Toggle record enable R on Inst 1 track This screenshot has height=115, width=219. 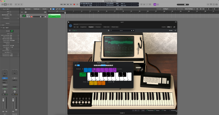click(x=31, y=17)
